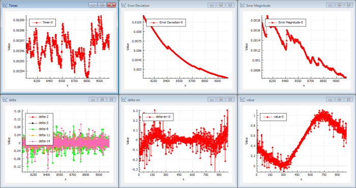
Task: Click the Error Magnitude window chart icon
Action: point(243,6)
